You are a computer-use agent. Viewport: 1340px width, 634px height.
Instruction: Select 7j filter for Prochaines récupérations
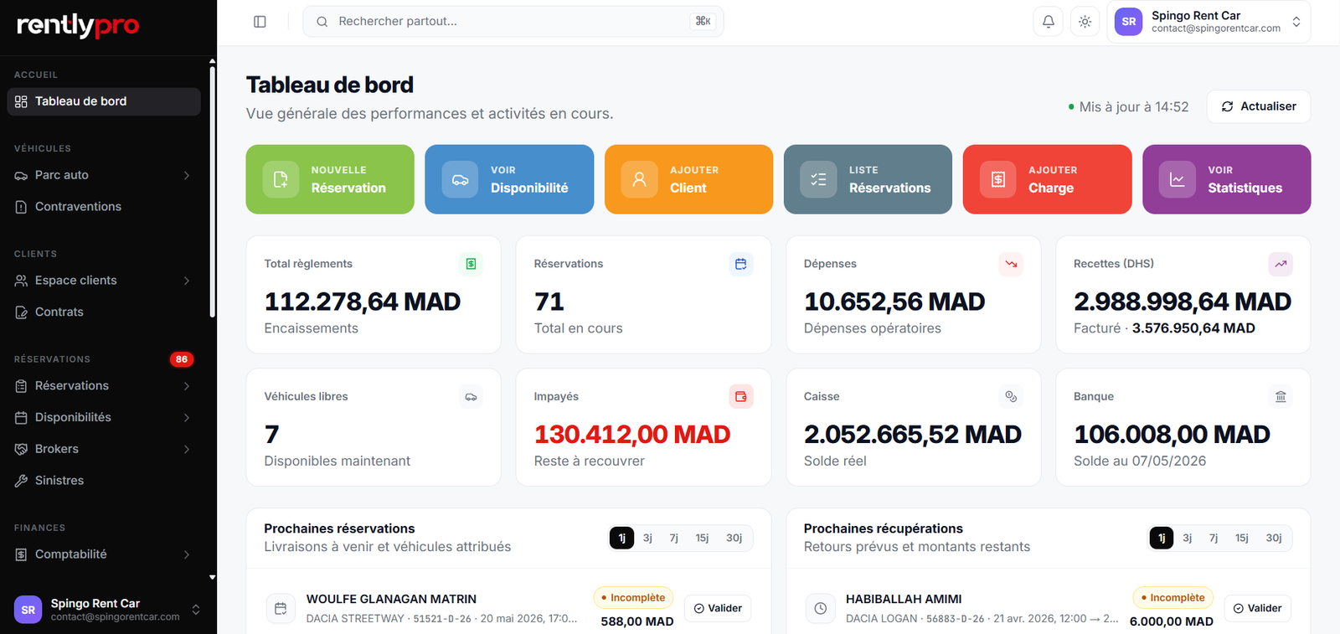(x=1213, y=538)
